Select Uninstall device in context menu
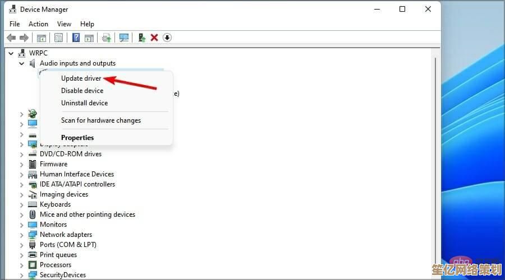Viewport: 505px width, 280px height. 84,103
